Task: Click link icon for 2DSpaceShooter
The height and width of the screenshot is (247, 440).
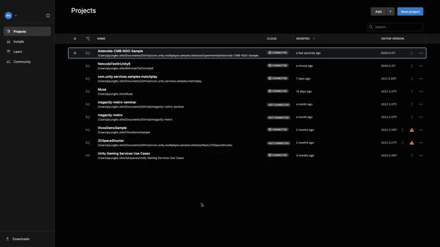Action: point(88,143)
